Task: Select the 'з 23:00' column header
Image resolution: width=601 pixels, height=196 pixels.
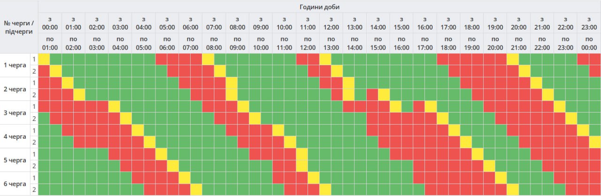Action: coord(589,23)
